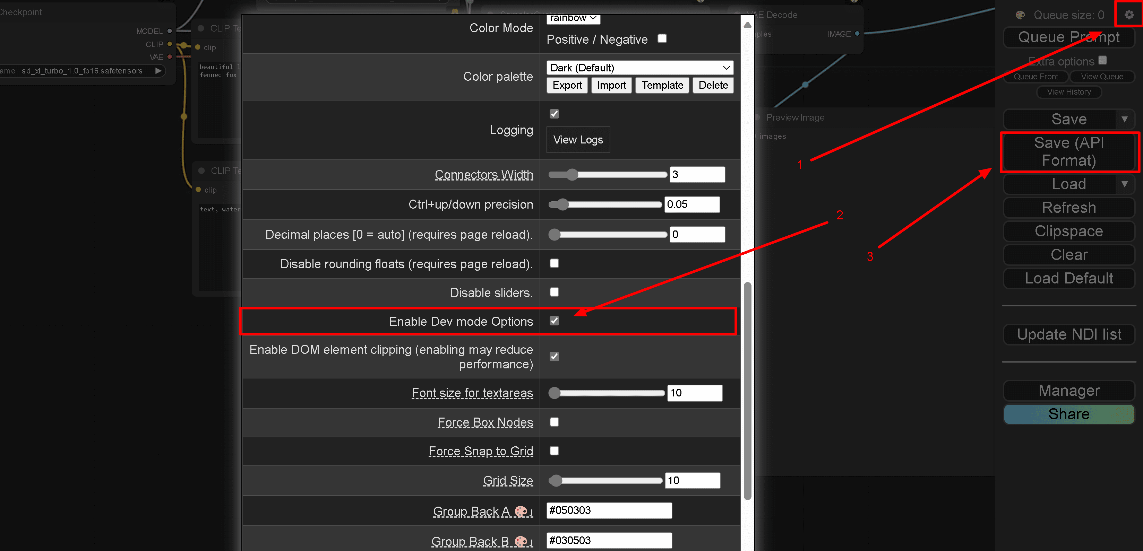Disable the Enable Dev mode Options checkbox
The height and width of the screenshot is (551, 1143).
(554, 321)
